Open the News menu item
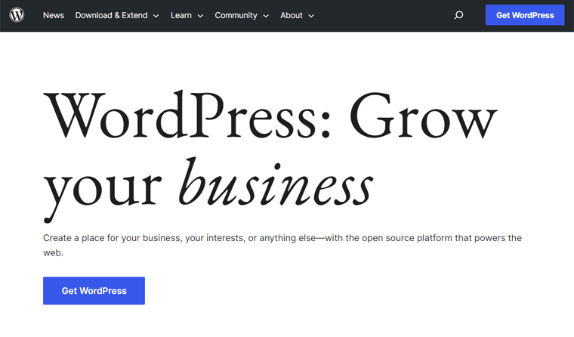 tap(54, 15)
